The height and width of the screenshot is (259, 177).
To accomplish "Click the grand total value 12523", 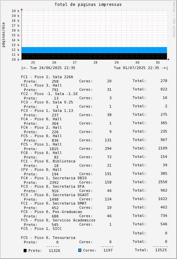I will point(161,250).
